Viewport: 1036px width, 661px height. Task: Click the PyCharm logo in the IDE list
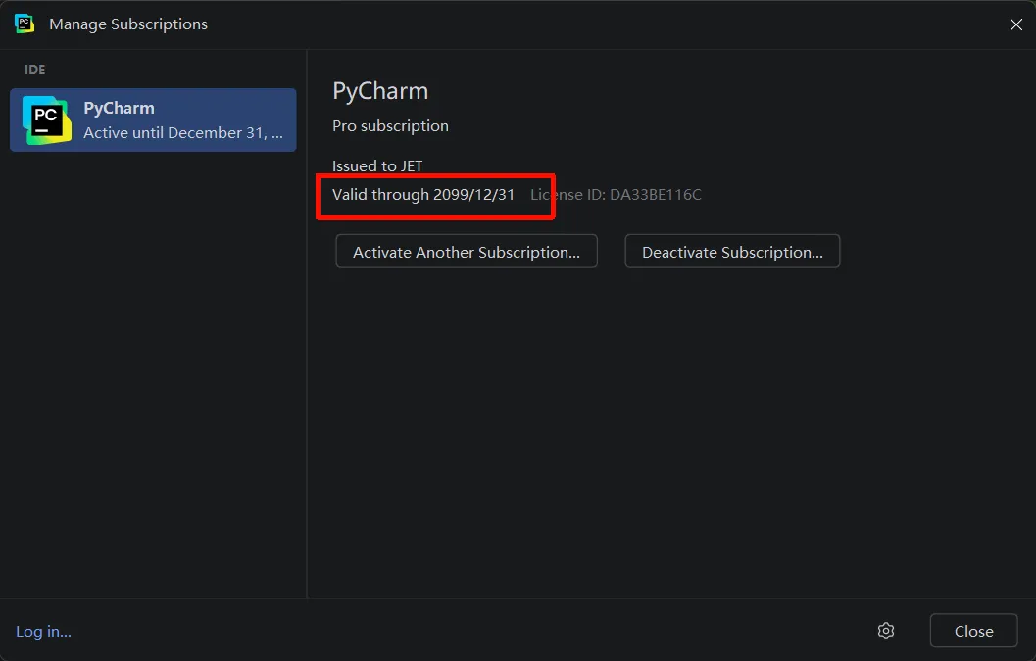[x=46, y=120]
